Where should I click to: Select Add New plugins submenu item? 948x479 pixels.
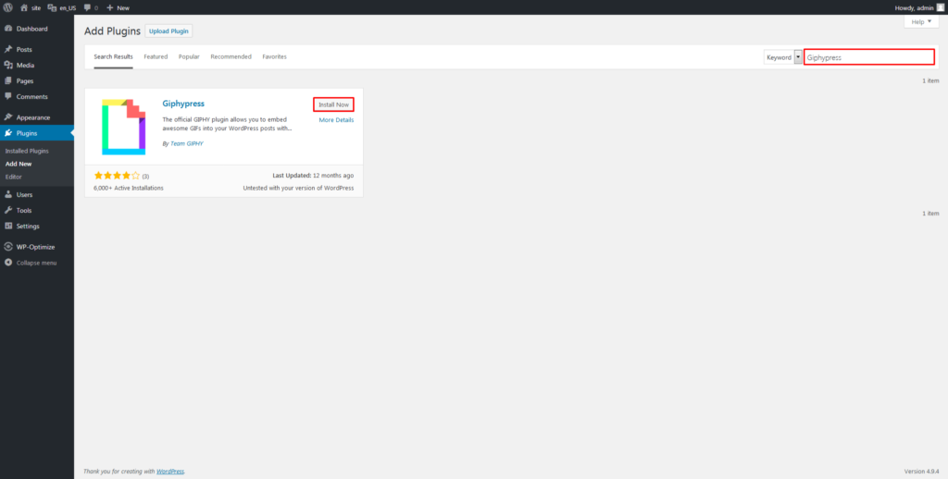(x=19, y=164)
